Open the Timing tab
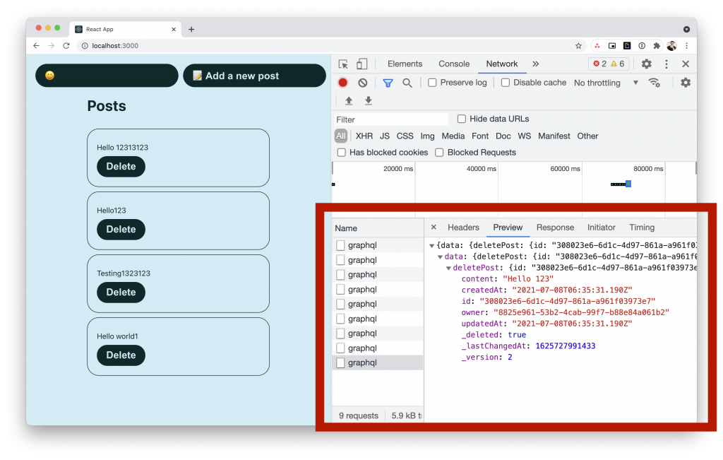 642,228
